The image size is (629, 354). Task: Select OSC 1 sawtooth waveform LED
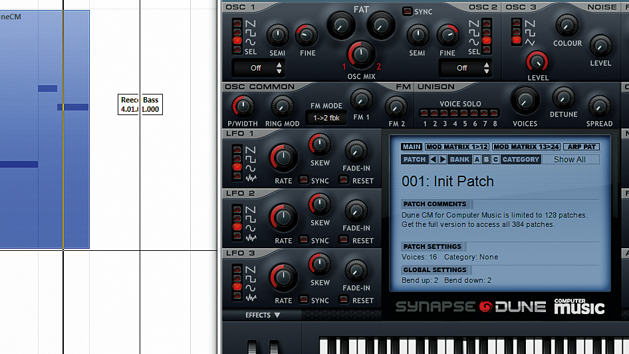point(237,23)
